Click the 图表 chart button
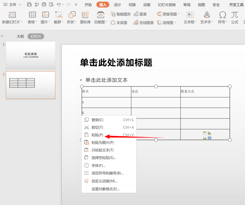Screen dimensions: 245x205 click(140, 14)
